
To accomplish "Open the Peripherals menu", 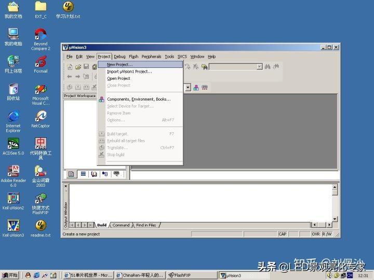I will tap(151, 57).
